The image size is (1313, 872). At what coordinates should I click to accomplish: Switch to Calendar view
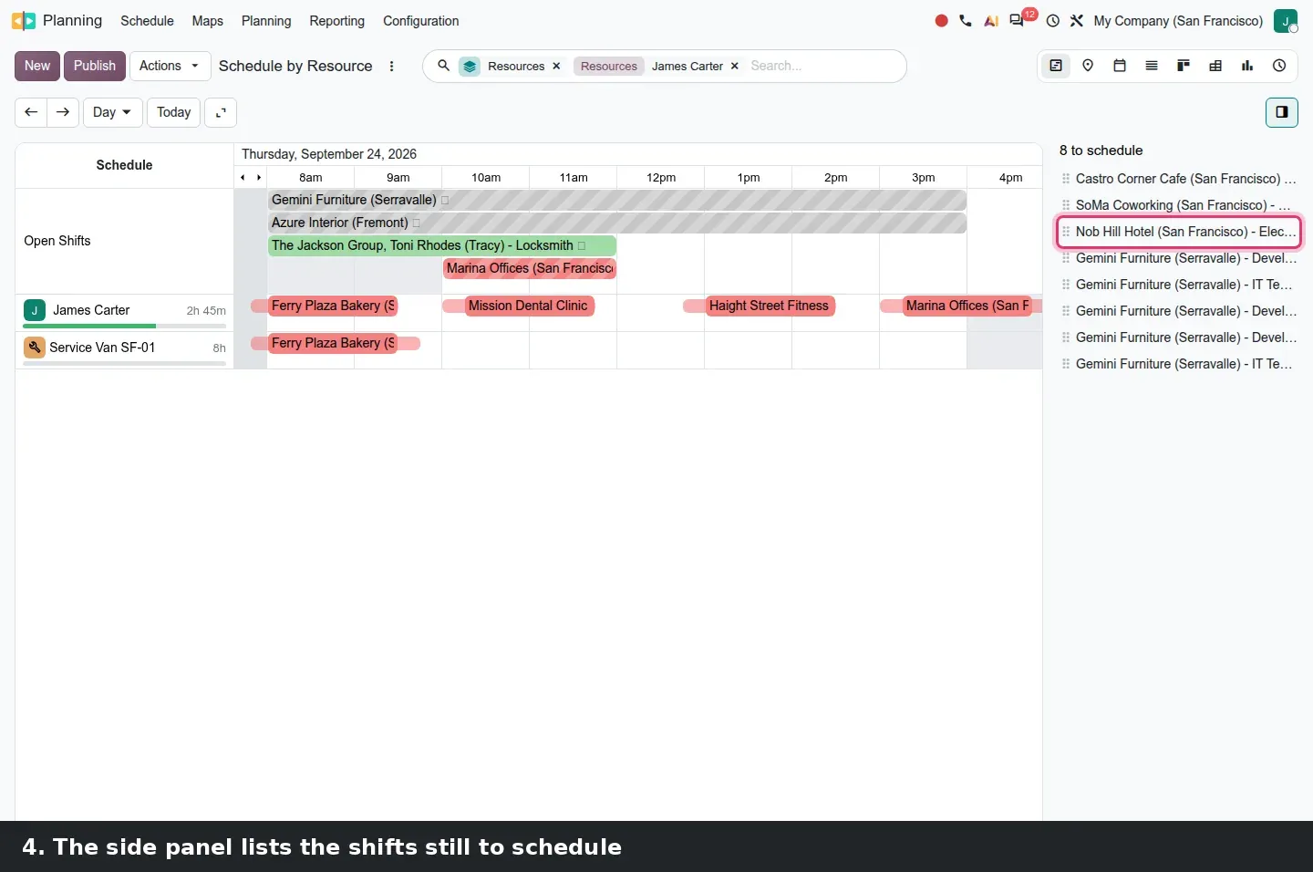coord(1120,66)
